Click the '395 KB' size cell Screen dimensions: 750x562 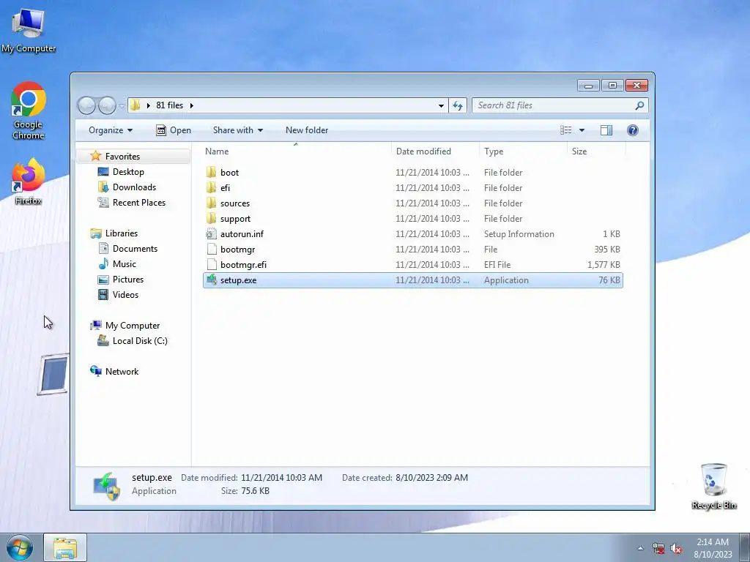(607, 249)
